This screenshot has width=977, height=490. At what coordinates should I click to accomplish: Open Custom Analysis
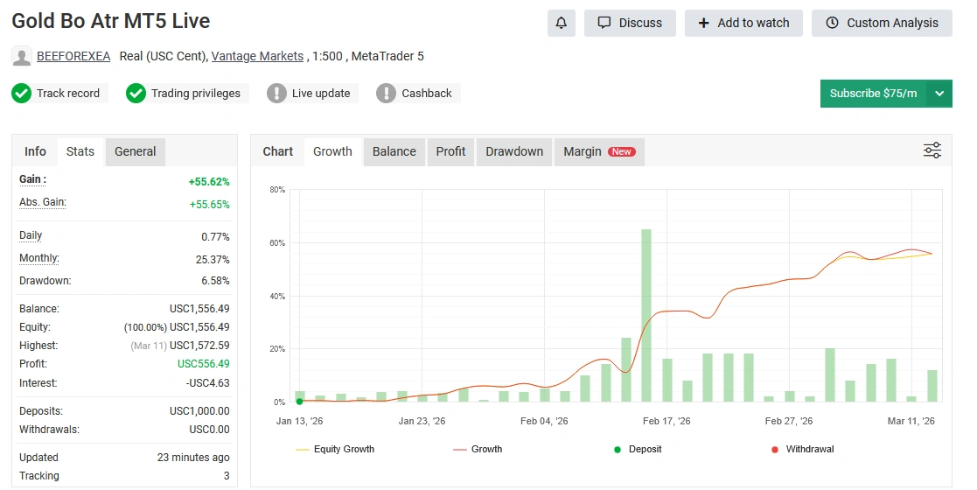pos(882,24)
